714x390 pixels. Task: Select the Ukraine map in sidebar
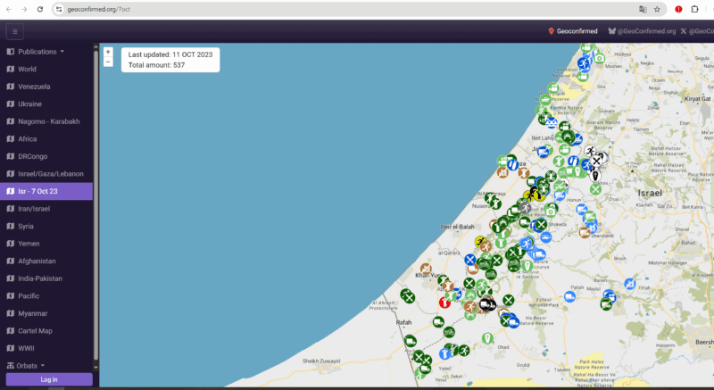(x=29, y=104)
